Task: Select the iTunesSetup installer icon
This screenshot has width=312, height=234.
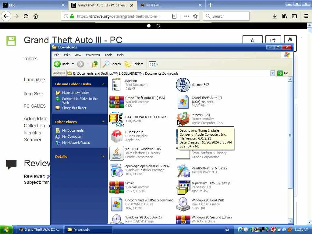Action: point(117,136)
